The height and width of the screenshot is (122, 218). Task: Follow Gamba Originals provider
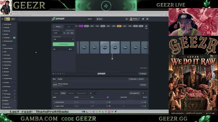click(143, 85)
